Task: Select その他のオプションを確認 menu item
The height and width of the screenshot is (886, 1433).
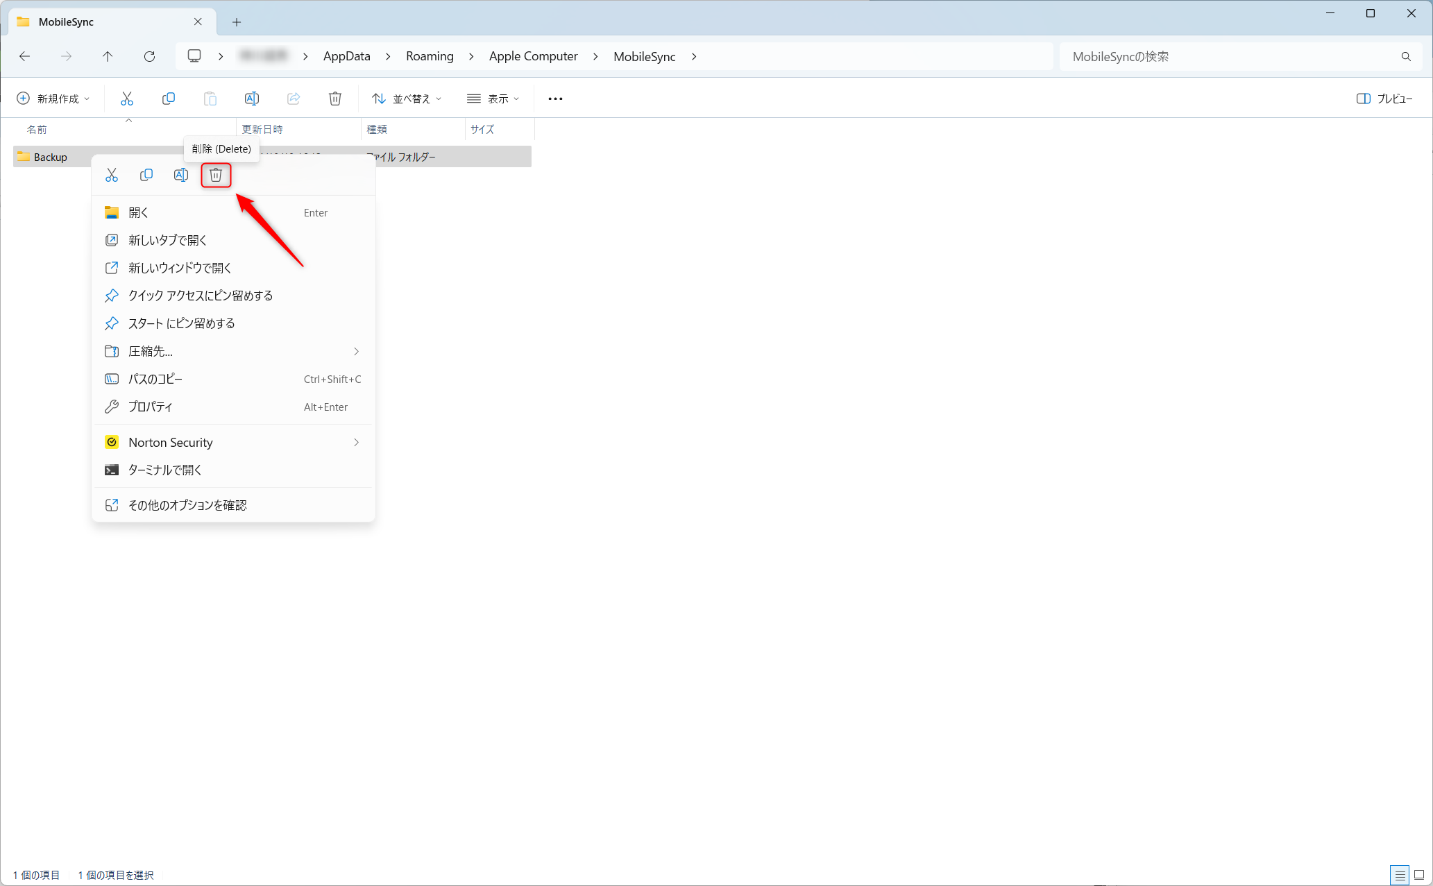Action: click(233, 506)
